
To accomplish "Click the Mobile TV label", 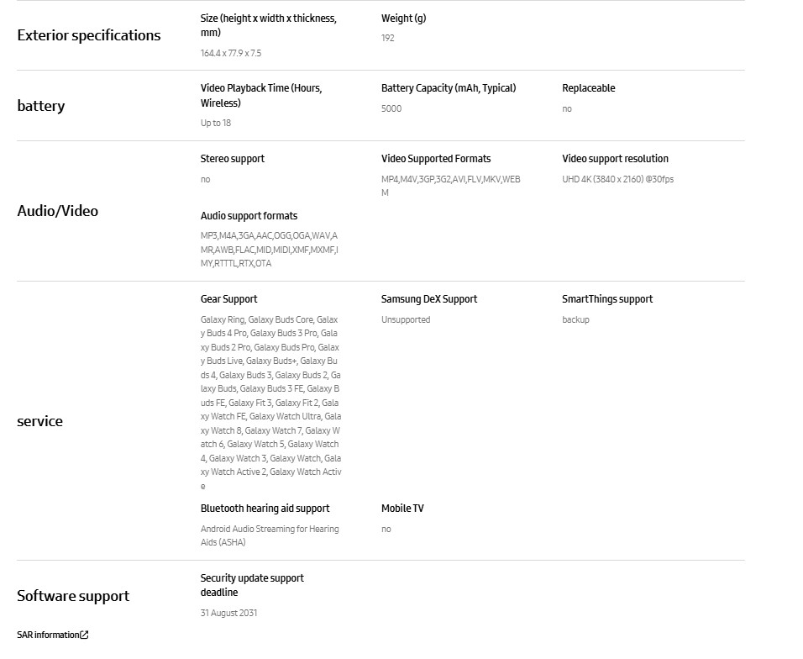I will [x=402, y=509].
